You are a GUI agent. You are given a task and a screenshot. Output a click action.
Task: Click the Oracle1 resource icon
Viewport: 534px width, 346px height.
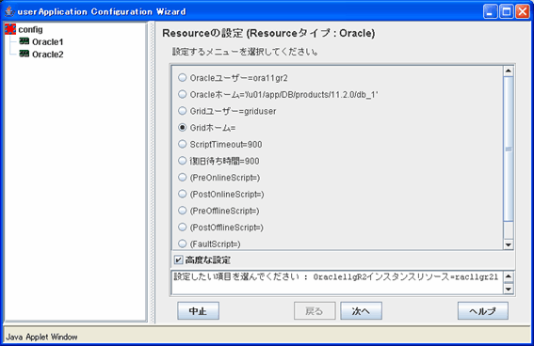[x=24, y=41]
